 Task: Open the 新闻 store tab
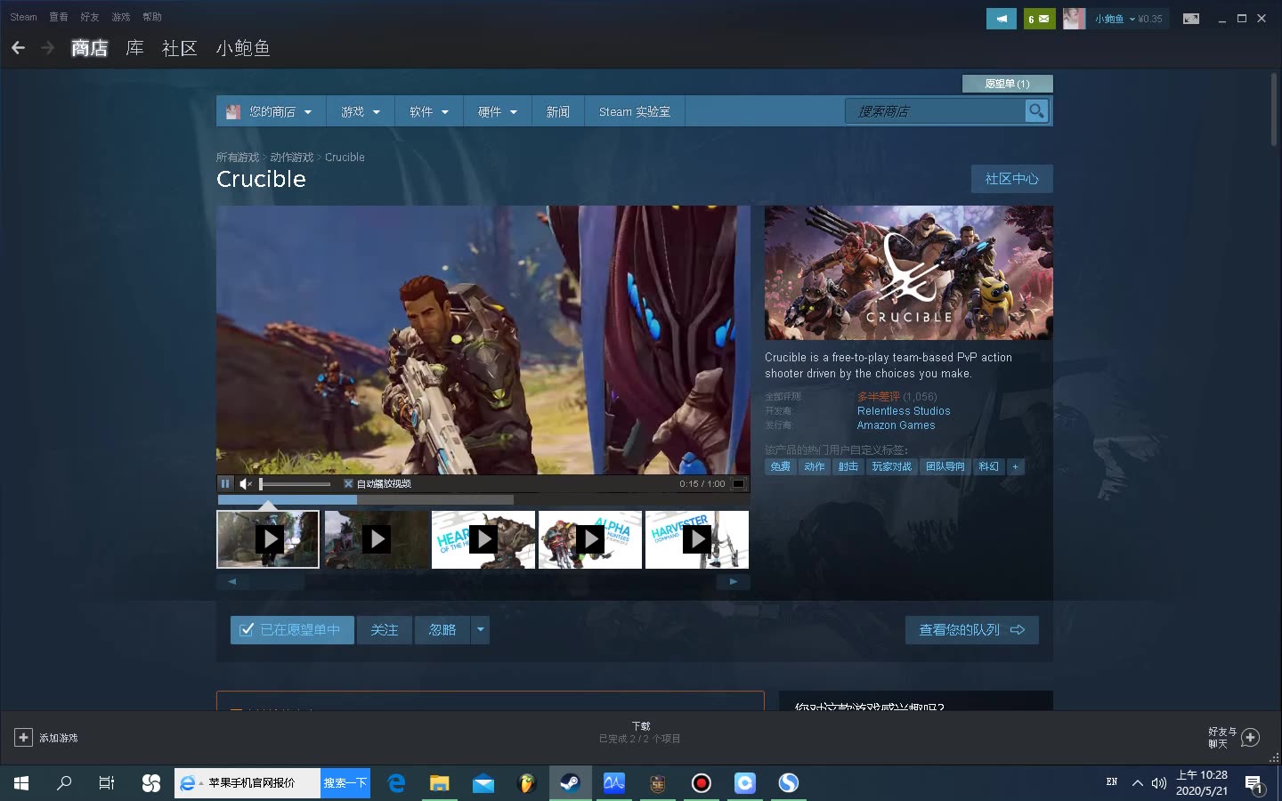(x=558, y=111)
